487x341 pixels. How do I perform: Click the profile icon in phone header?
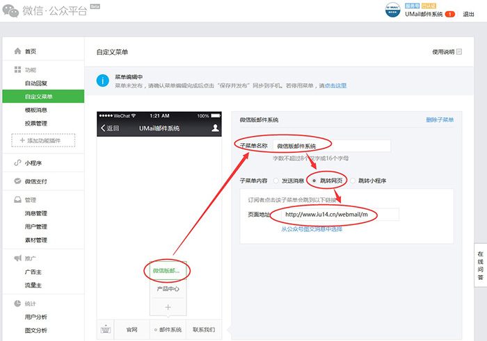[215, 128]
